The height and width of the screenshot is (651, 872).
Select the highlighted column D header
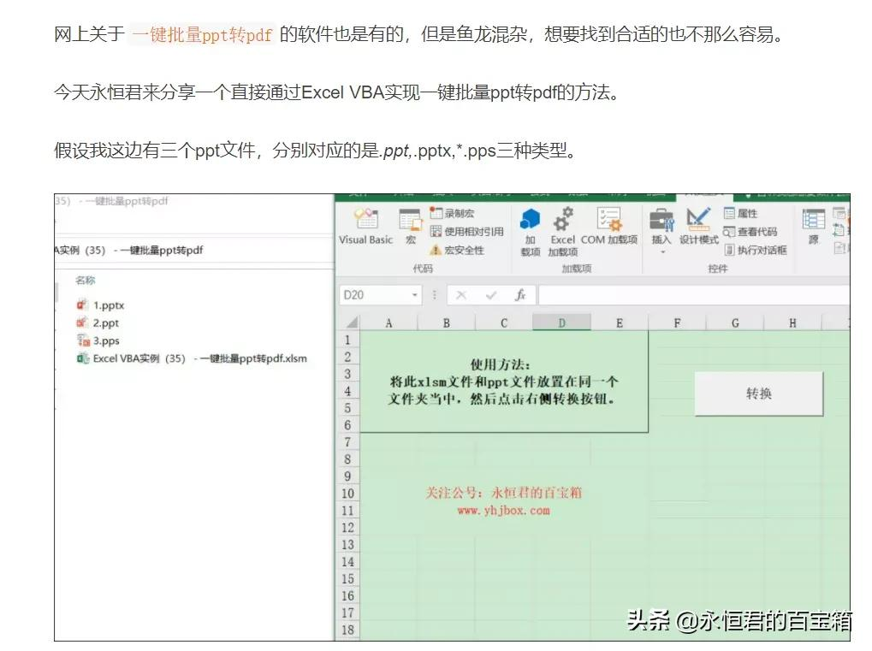561,323
